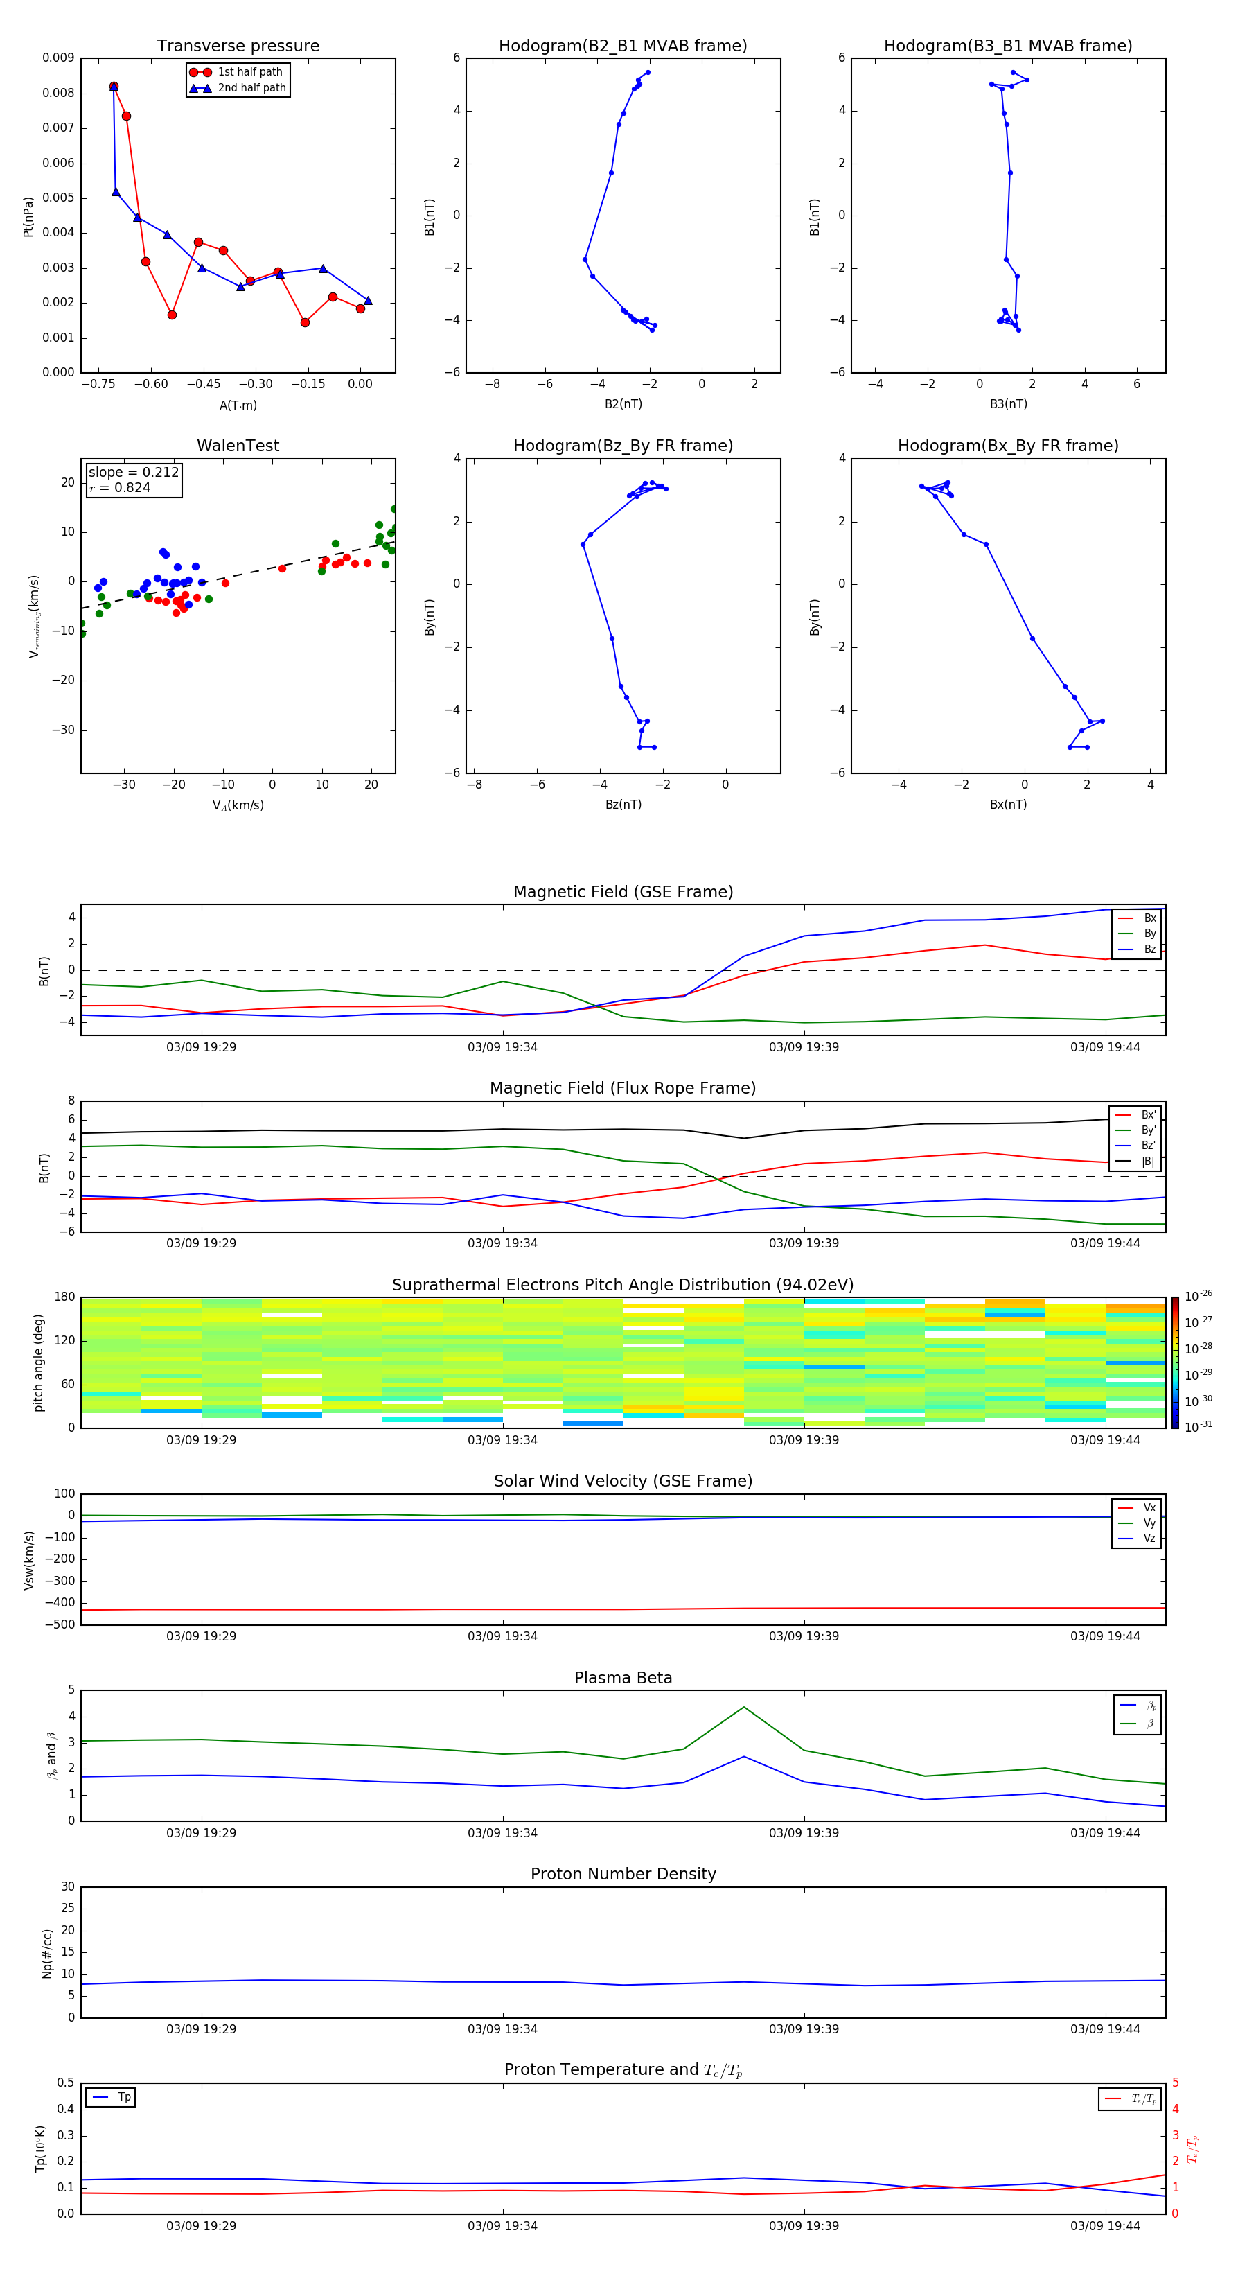
Task: Click the 'Tp(10^6K)' y-axis label
Action: [39, 2148]
